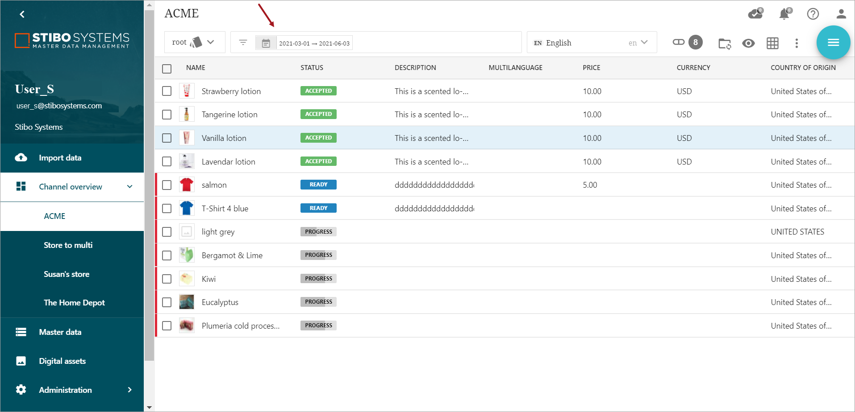Open the notifications bell icon

784,14
